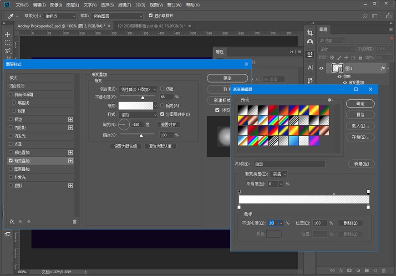Open the gradient picker arrow beside 渐变 swatch
The height and width of the screenshot is (276, 396).
[x=155, y=106]
